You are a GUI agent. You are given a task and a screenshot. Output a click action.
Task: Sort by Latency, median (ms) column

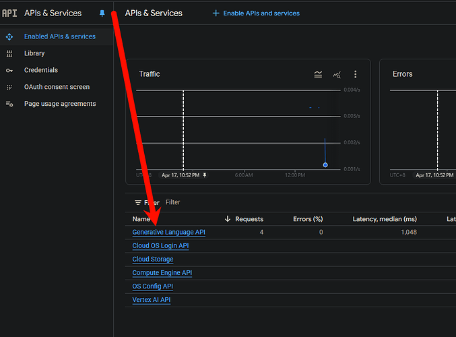[x=385, y=219]
